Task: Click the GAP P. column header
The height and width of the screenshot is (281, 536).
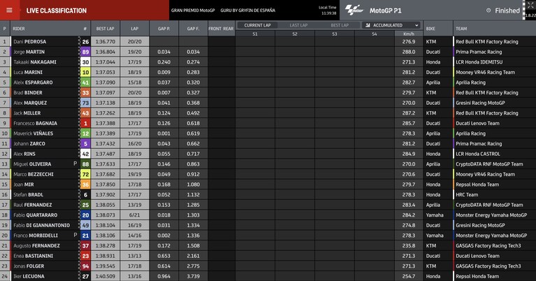Action: coord(164,29)
